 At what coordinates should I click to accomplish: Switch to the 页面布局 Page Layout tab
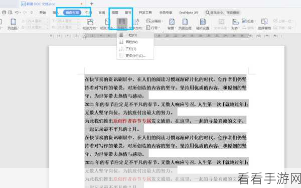(72, 13)
